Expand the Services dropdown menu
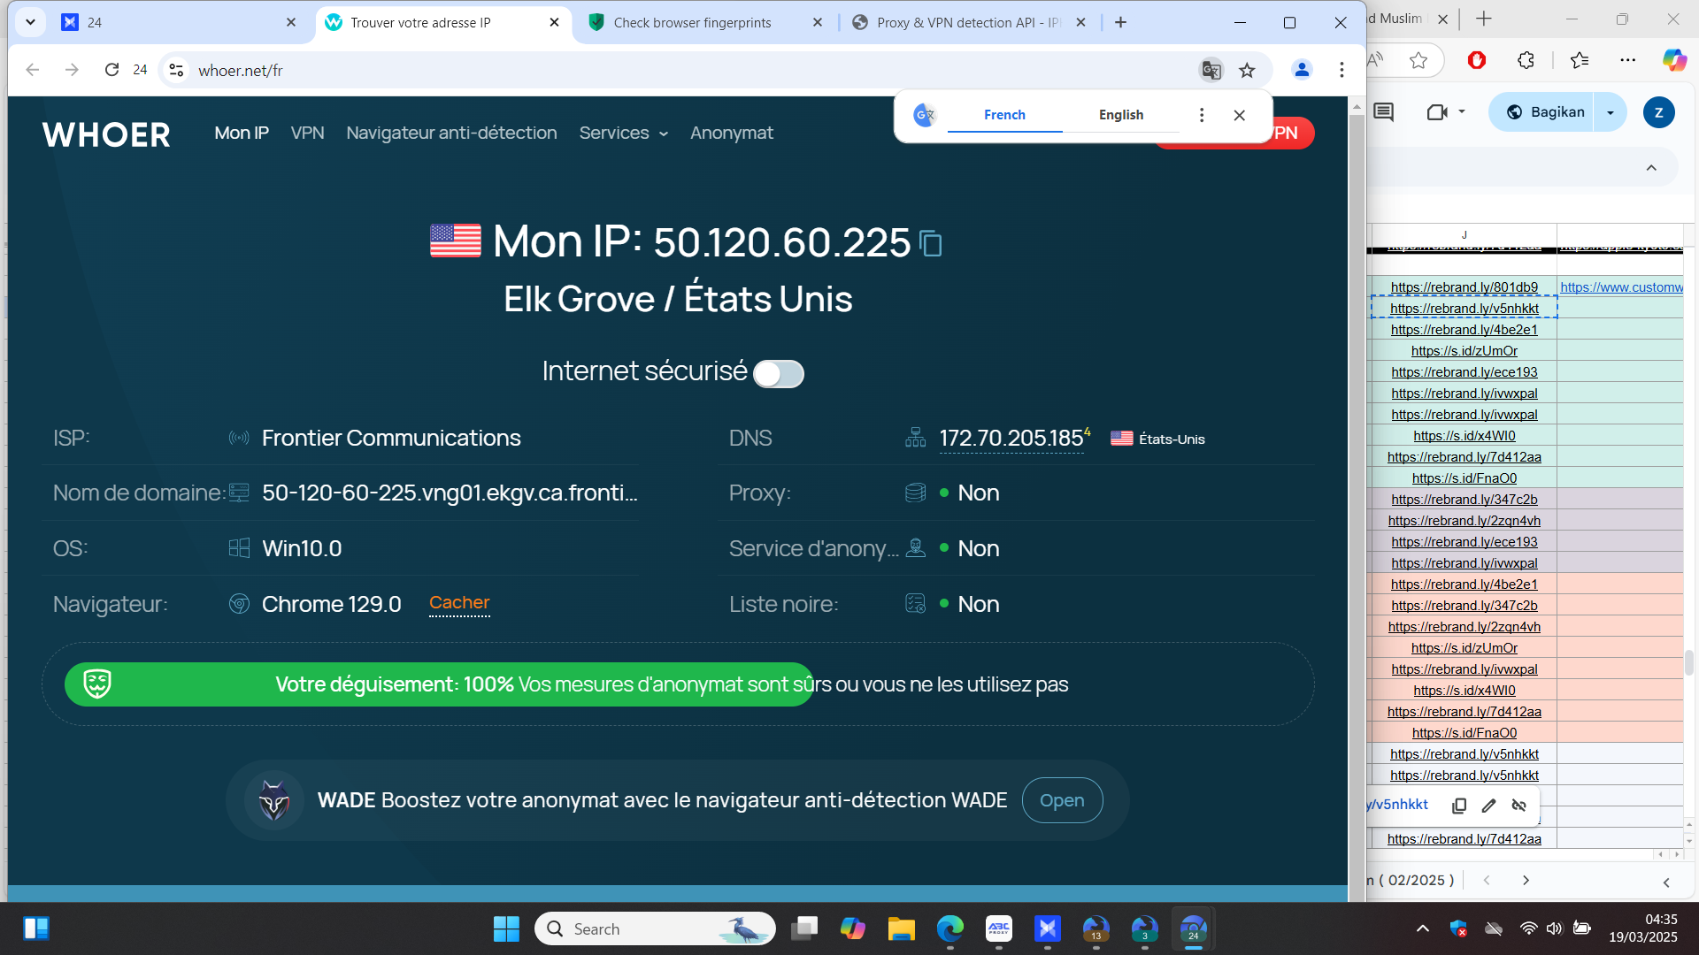Screen dimensions: 1699x955 tap(623, 133)
